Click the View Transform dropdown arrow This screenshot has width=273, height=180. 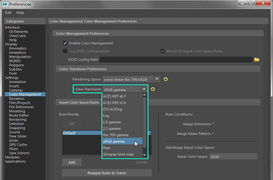point(144,89)
